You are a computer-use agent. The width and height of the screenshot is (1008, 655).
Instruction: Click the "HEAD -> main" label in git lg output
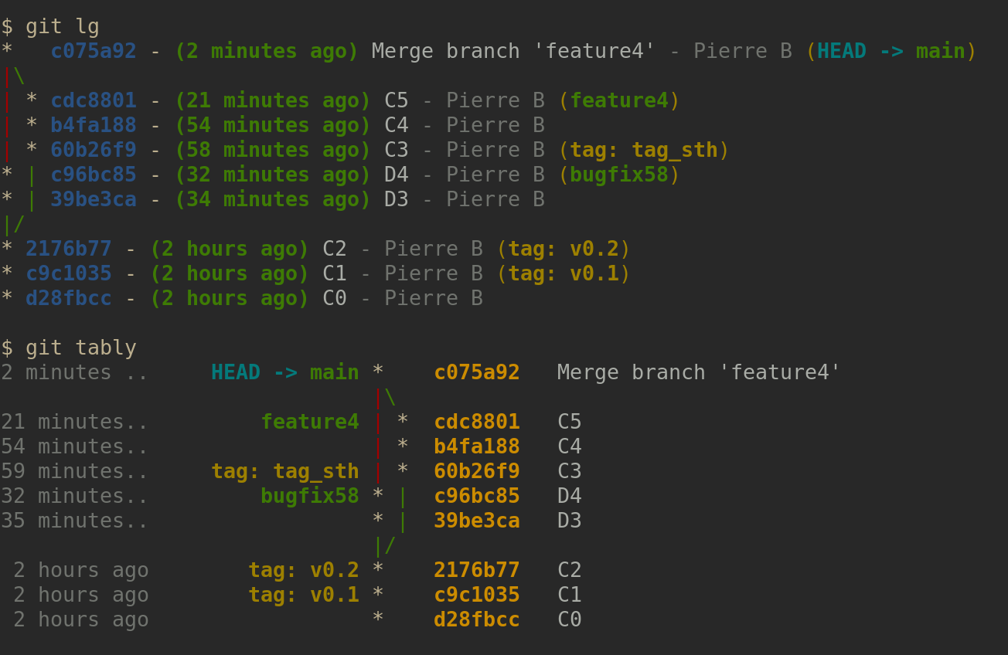click(891, 52)
